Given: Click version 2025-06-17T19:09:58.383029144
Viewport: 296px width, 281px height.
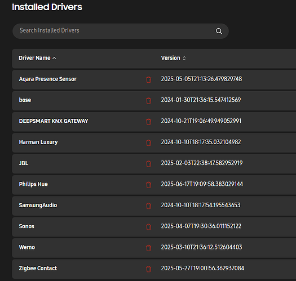Looking at the screenshot, I should click(202, 184).
